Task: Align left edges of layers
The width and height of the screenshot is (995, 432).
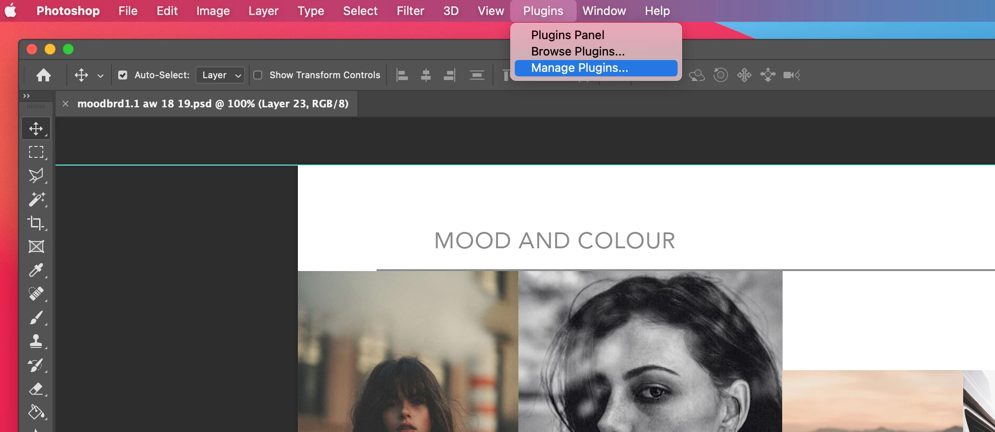Action: pos(402,75)
